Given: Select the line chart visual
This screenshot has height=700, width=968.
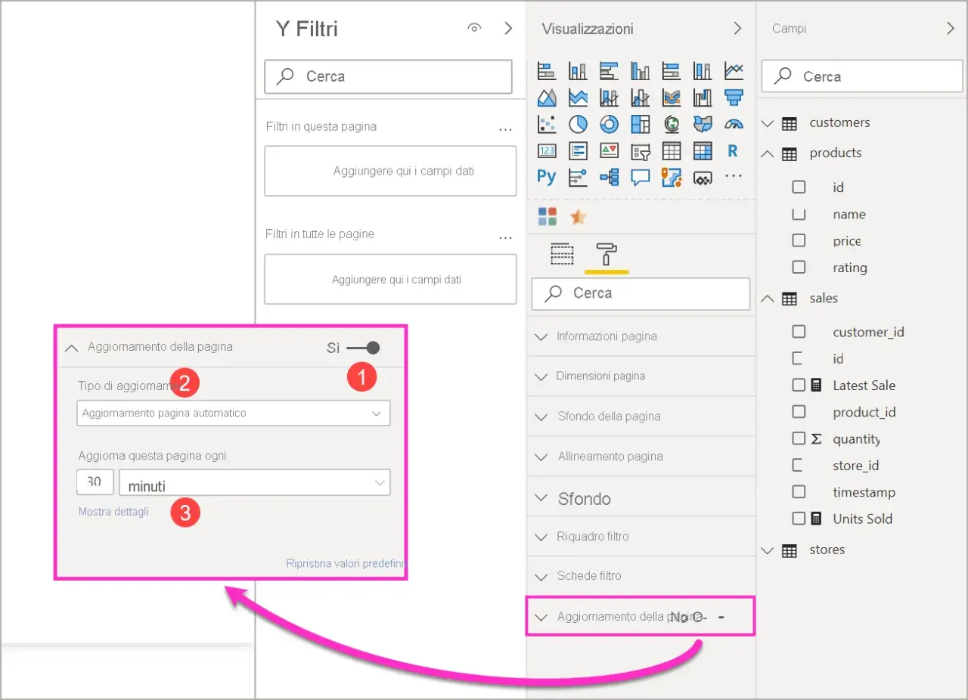Looking at the screenshot, I should [x=733, y=71].
